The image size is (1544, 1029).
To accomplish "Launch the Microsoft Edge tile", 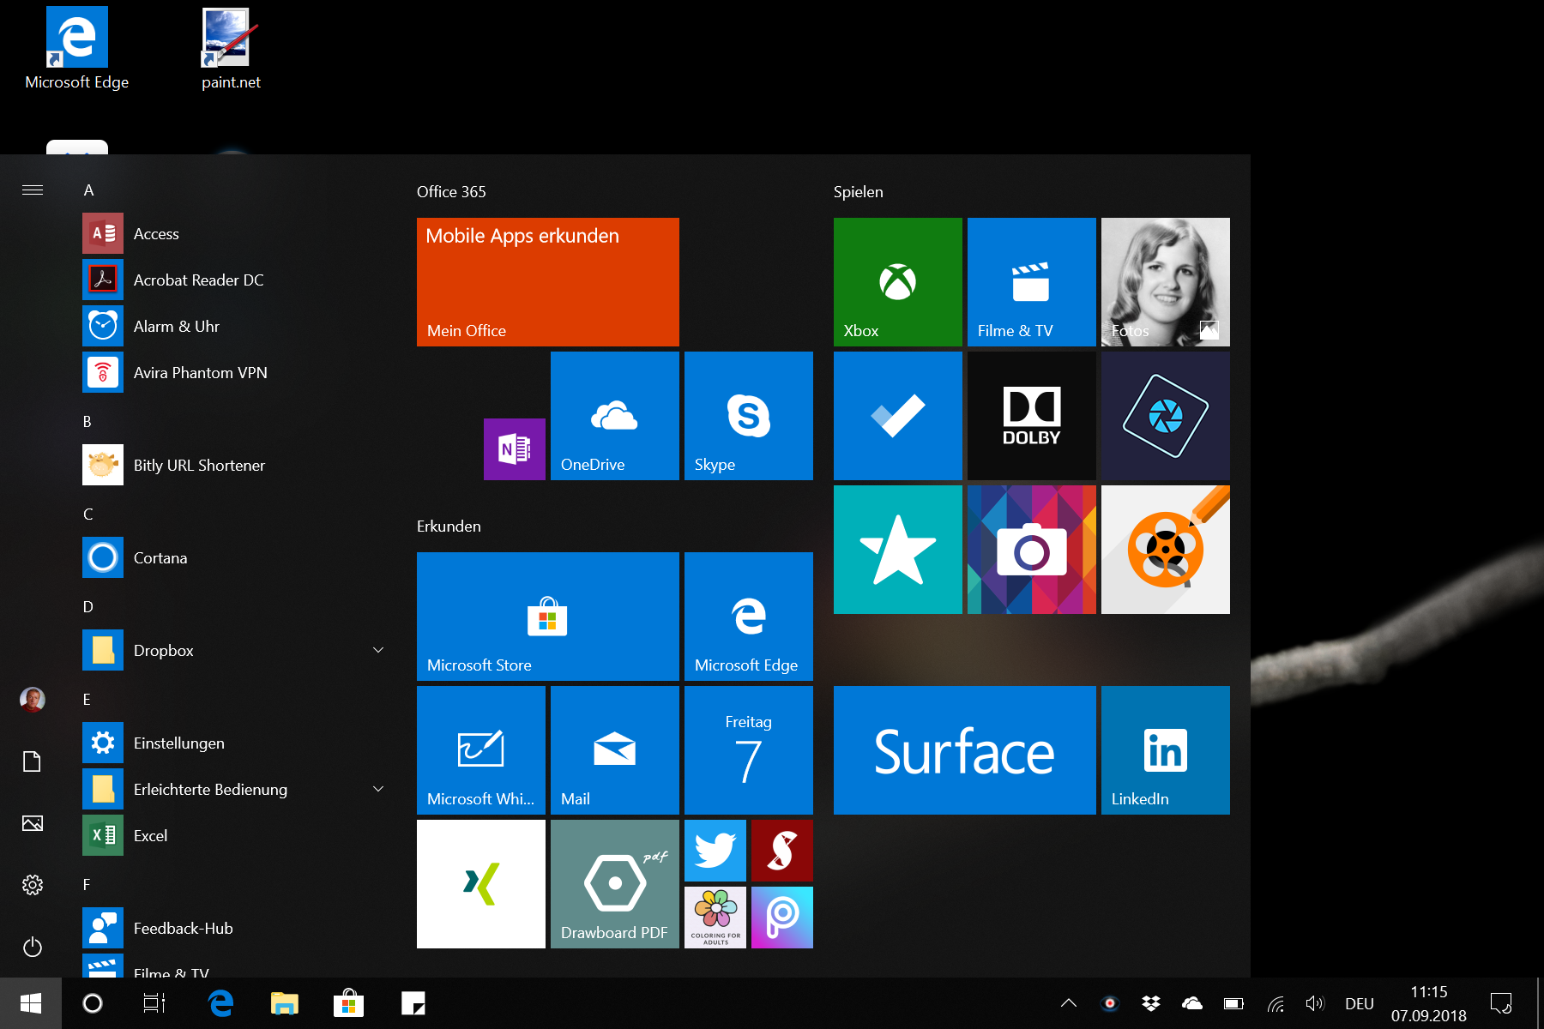I will tap(749, 617).
